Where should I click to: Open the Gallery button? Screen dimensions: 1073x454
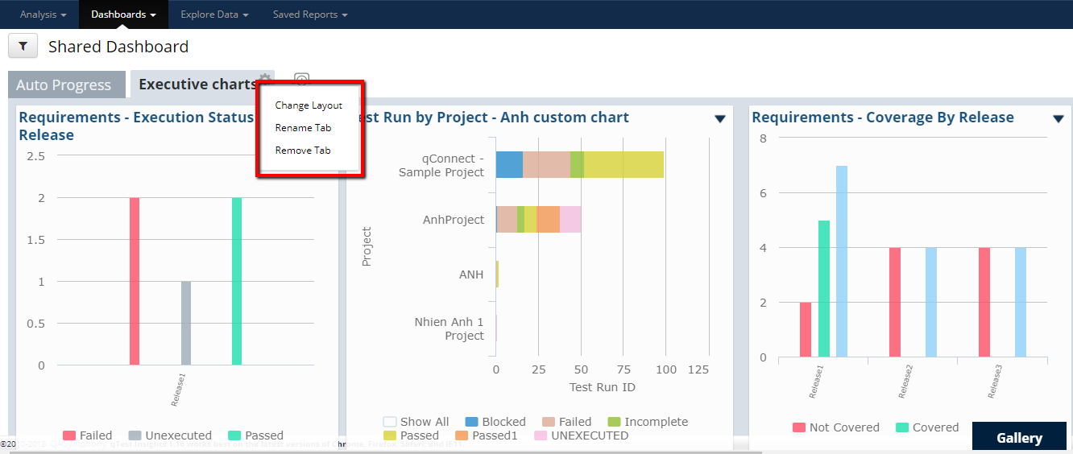1019,438
